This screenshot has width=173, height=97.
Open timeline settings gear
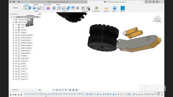[x=162, y=95]
